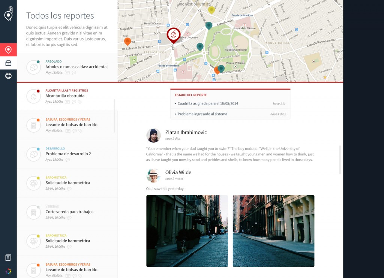Open the lifebuoy help icon in sidebar
This screenshot has height=278, width=384.
(8, 76)
